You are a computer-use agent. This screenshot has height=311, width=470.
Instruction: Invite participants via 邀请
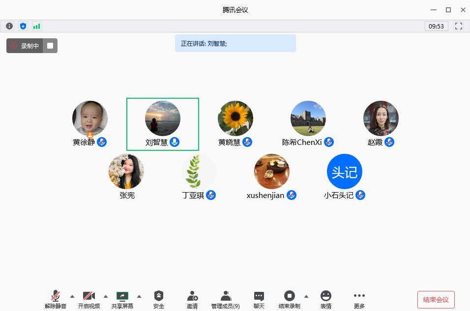(x=192, y=299)
